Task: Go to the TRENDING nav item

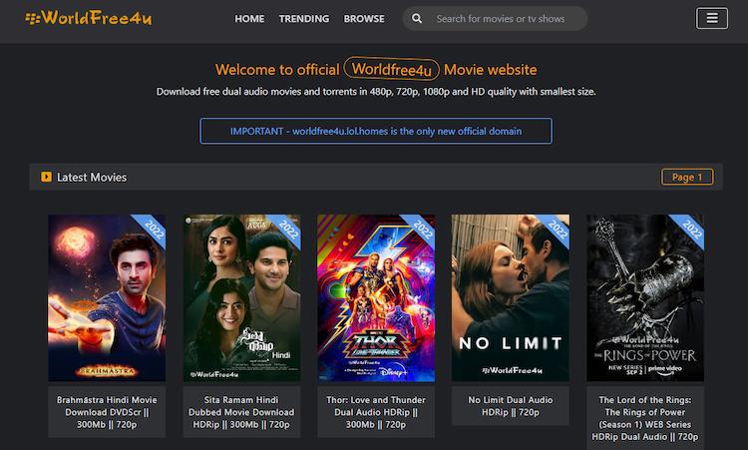Action: [304, 18]
